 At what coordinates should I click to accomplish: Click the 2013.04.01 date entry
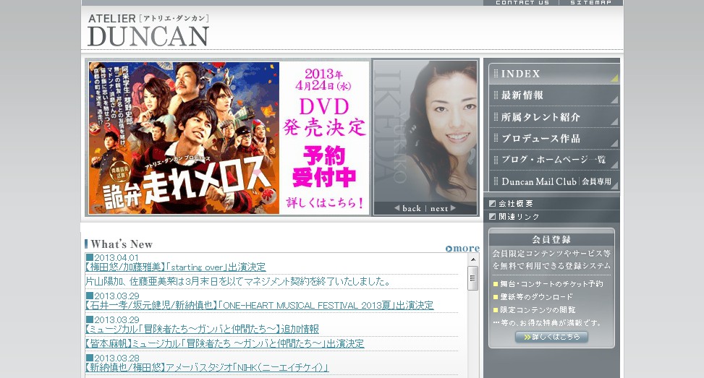pyautogui.click(x=112, y=258)
